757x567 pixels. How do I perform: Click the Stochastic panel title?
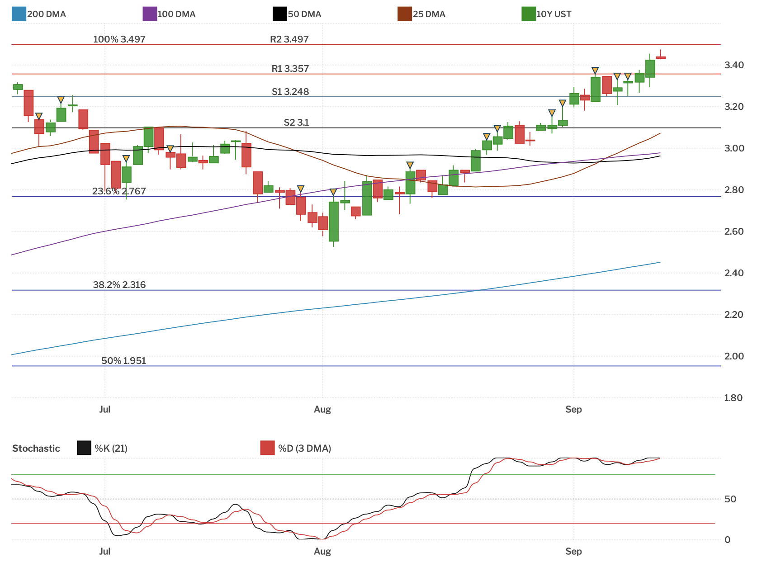(x=36, y=449)
